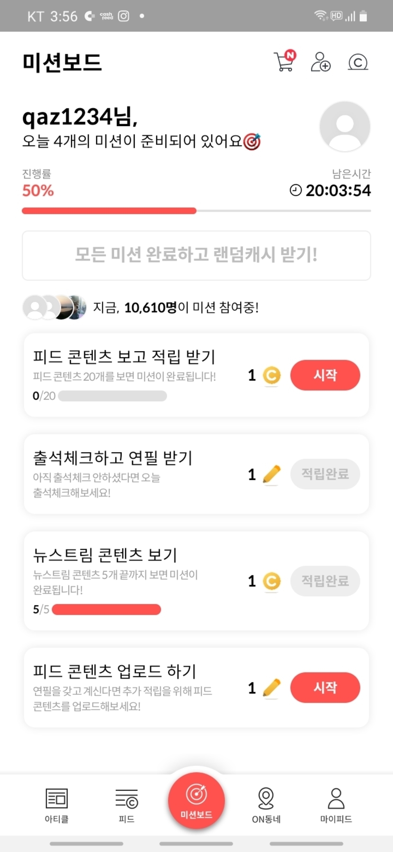This screenshot has height=852, width=393.
Task: Go to the ON동네 tab
Action: coord(266,805)
